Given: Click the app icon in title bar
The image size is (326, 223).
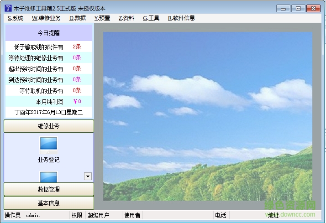Looking at the screenshot, I should coord(8,8).
